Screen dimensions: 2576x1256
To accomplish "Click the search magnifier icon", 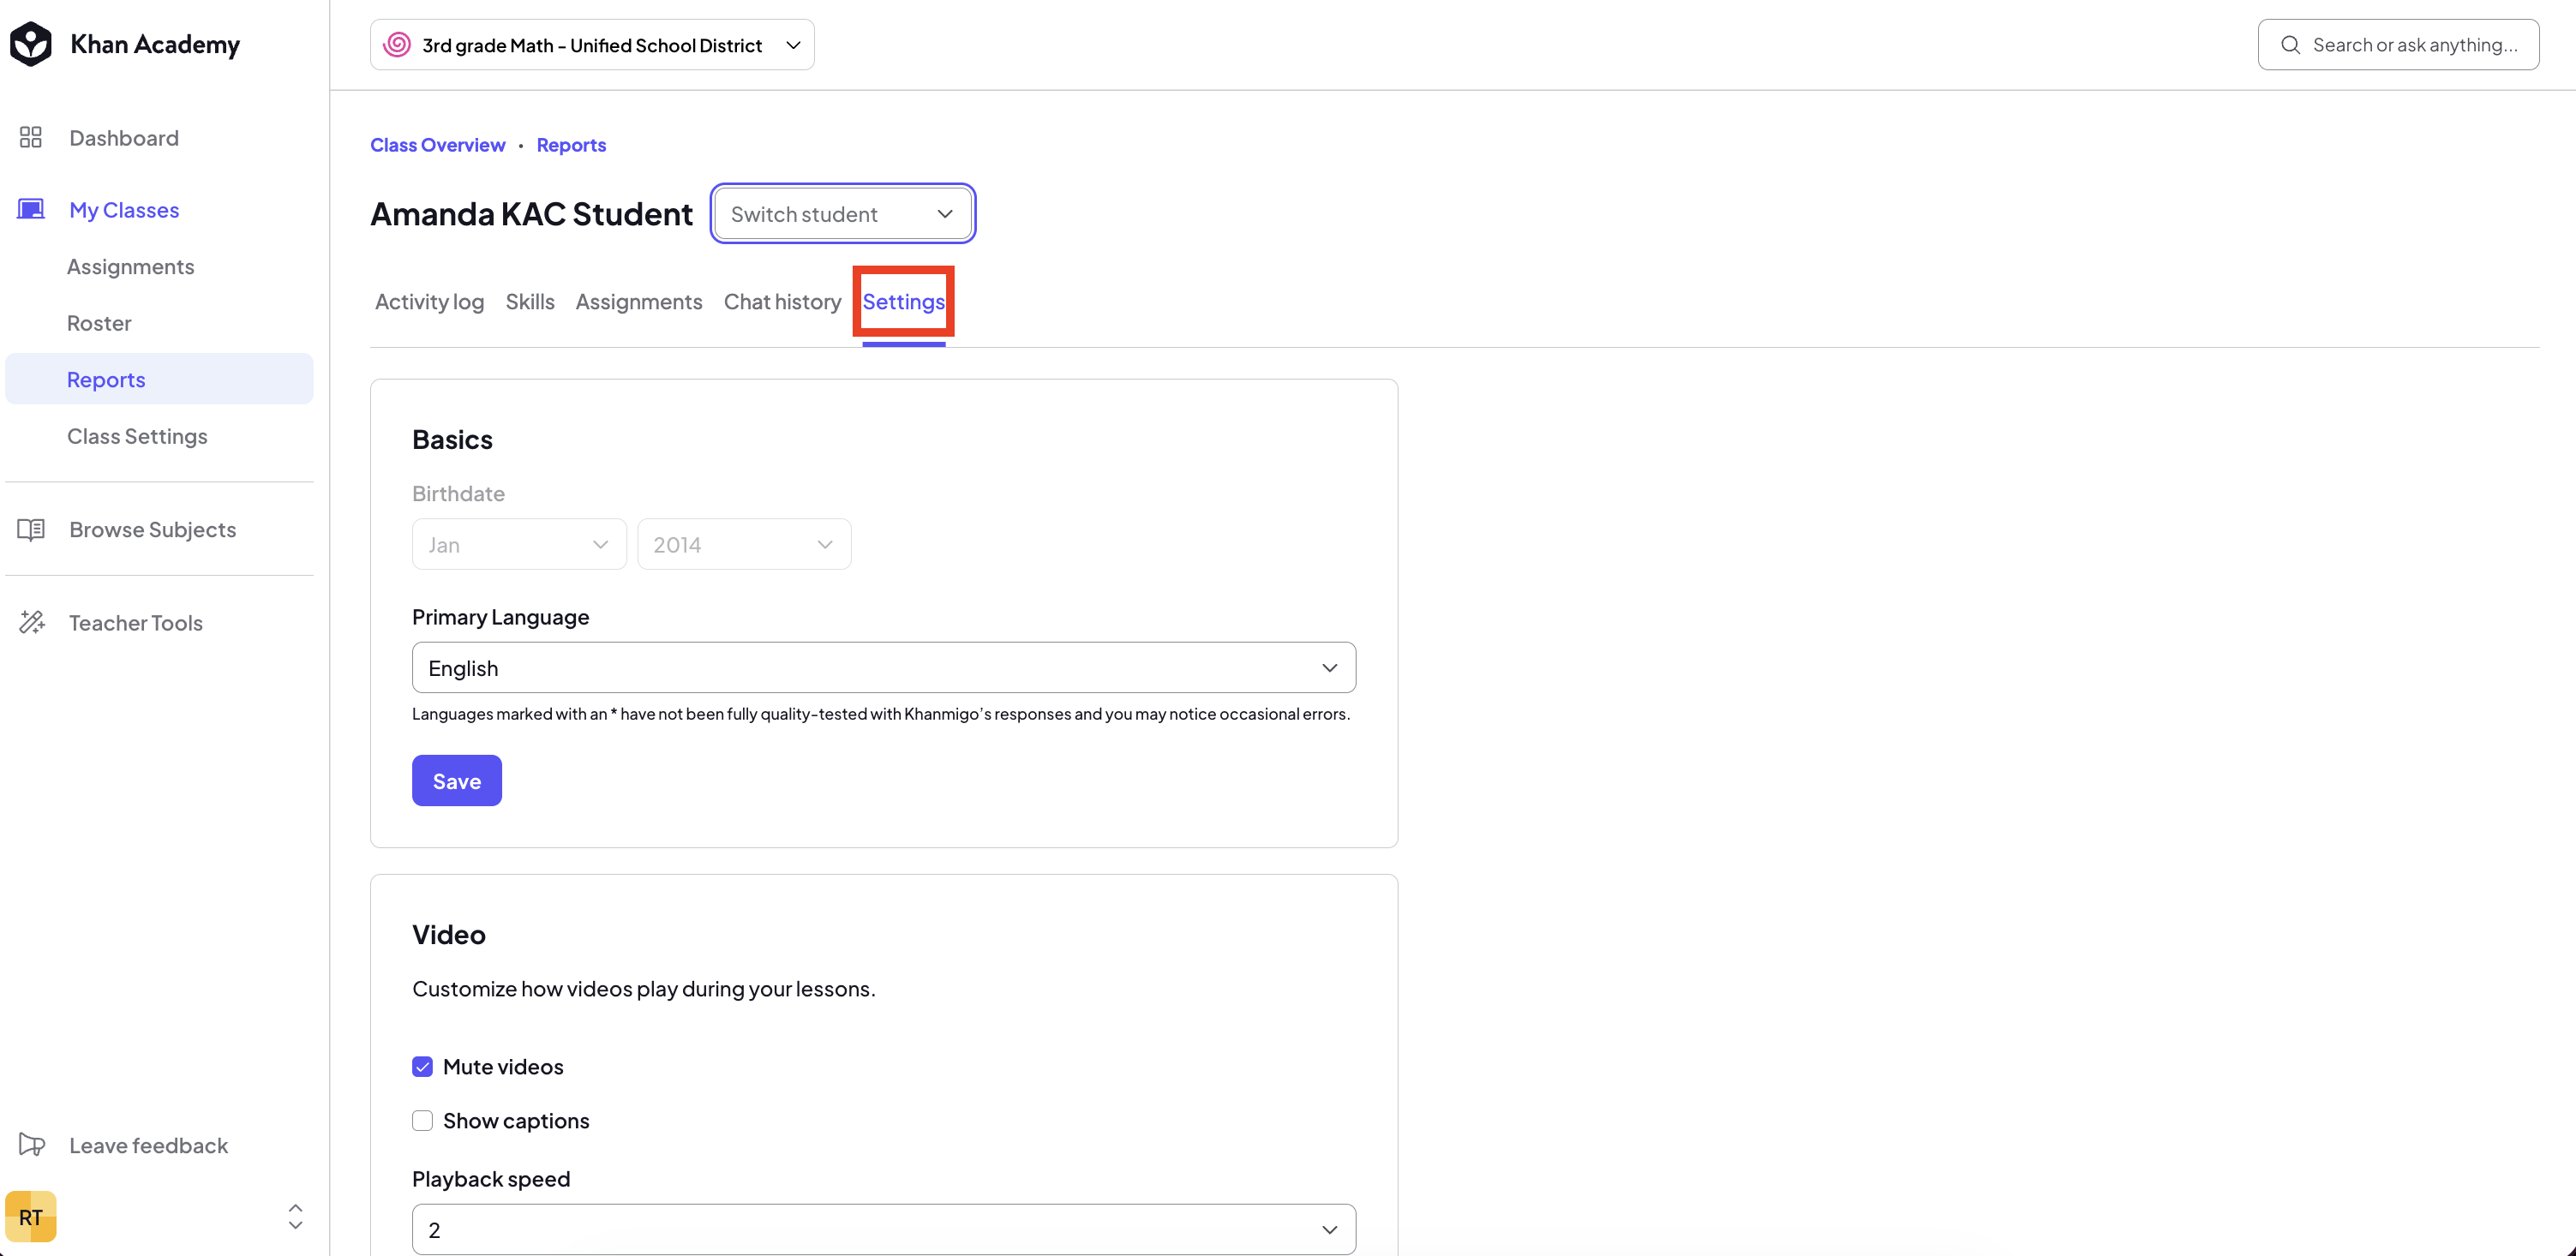I will [2290, 45].
